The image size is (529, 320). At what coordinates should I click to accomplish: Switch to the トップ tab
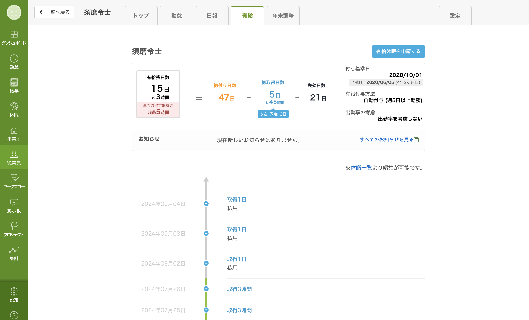pyautogui.click(x=141, y=16)
